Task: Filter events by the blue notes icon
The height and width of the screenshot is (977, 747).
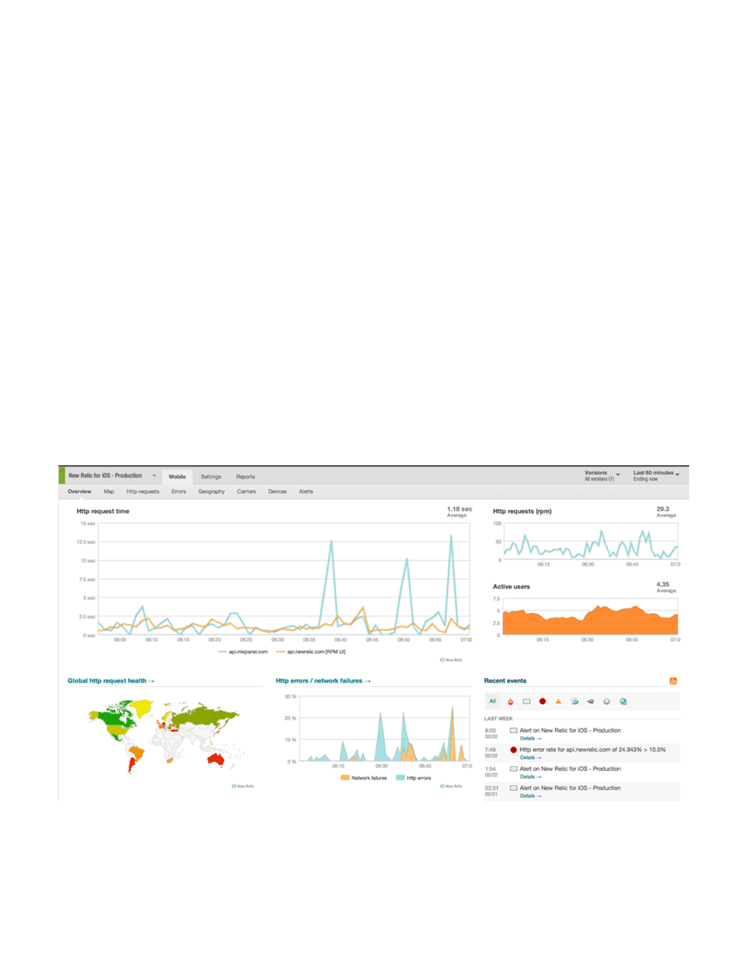Action: (623, 701)
